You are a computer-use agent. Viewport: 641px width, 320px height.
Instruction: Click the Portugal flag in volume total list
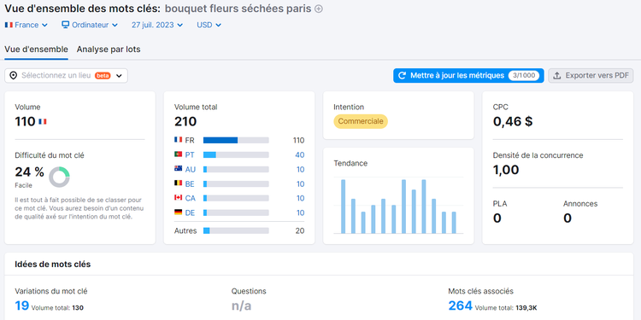[178, 154]
